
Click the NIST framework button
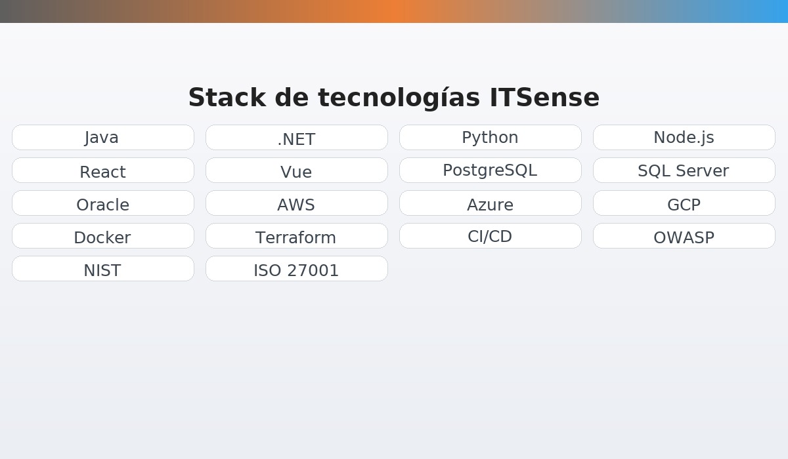103,269
